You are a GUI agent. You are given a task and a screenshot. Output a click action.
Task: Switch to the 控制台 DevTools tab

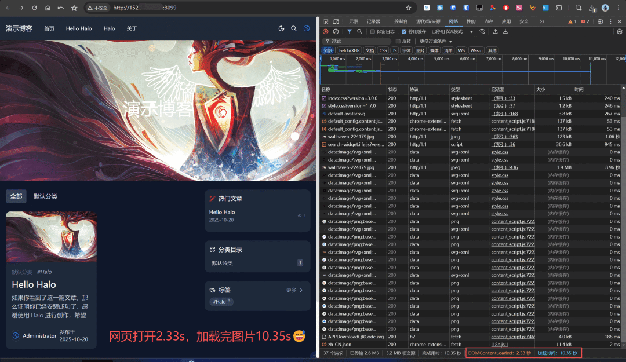pos(401,21)
